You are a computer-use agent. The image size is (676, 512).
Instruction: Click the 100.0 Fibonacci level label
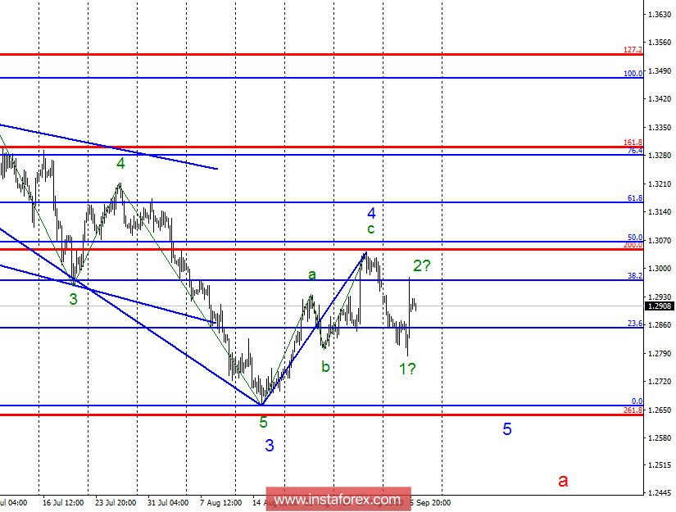[x=633, y=74]
